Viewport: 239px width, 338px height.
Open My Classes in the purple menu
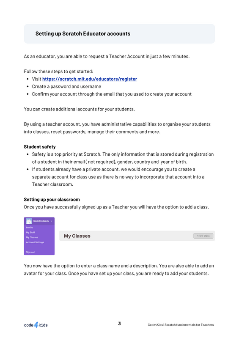point(32,237)
